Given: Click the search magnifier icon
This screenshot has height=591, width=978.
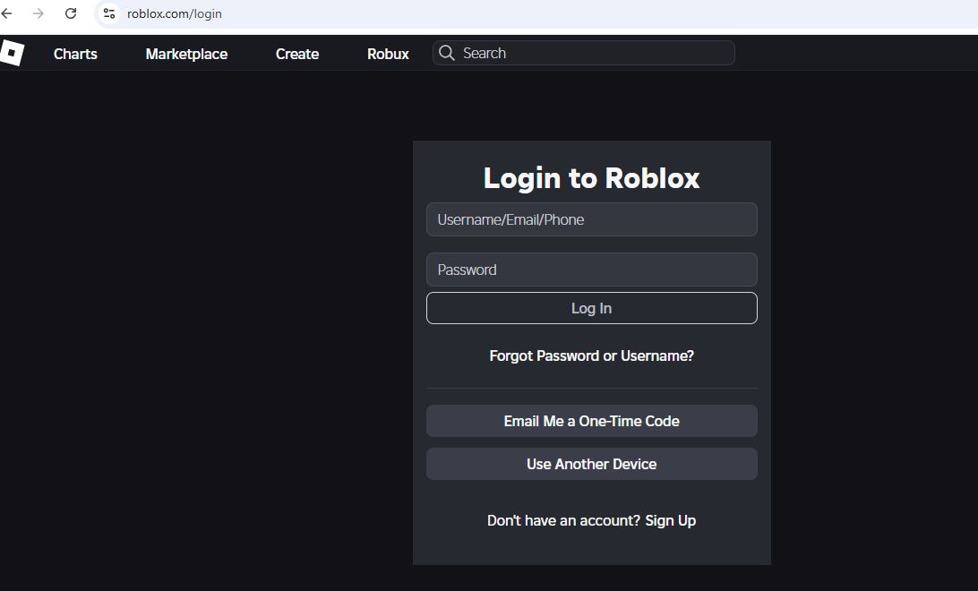Looking at the screenshot, I should [x=446, y=53].
